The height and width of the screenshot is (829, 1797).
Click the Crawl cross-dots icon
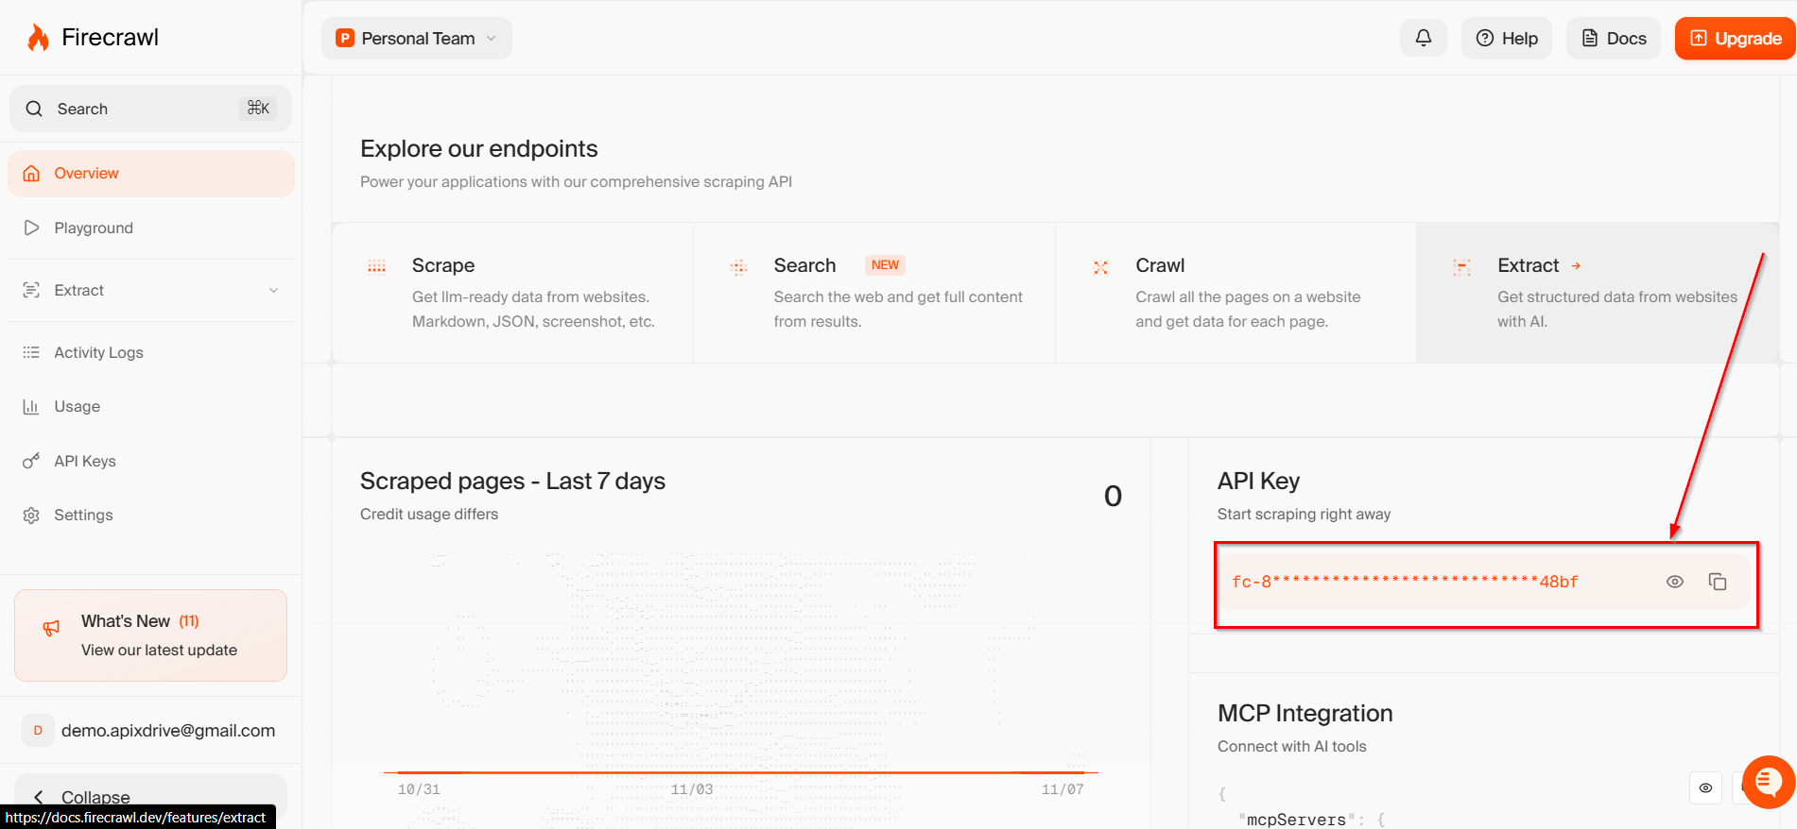pos(1100,267)
